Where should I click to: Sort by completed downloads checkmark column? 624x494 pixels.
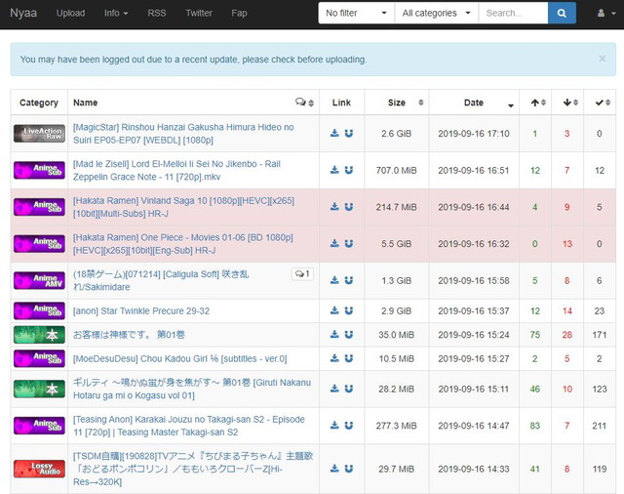pos(599,103)
